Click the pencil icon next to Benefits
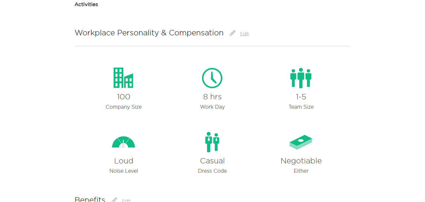The image size is (425, 202). [114, 200]
